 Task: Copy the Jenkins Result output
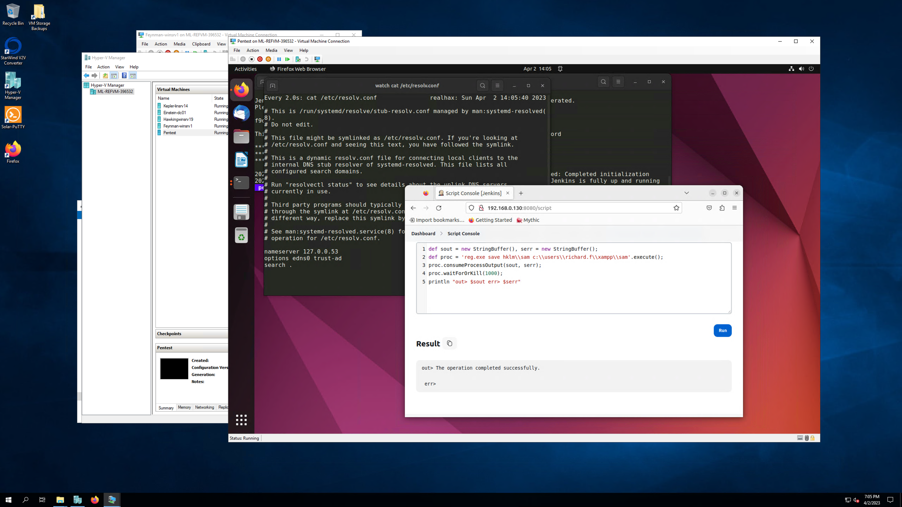[x=449, y=343]
